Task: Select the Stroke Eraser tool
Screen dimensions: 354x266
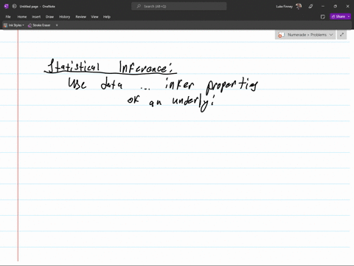Action: pyautogui.click(x=39, y=25)
